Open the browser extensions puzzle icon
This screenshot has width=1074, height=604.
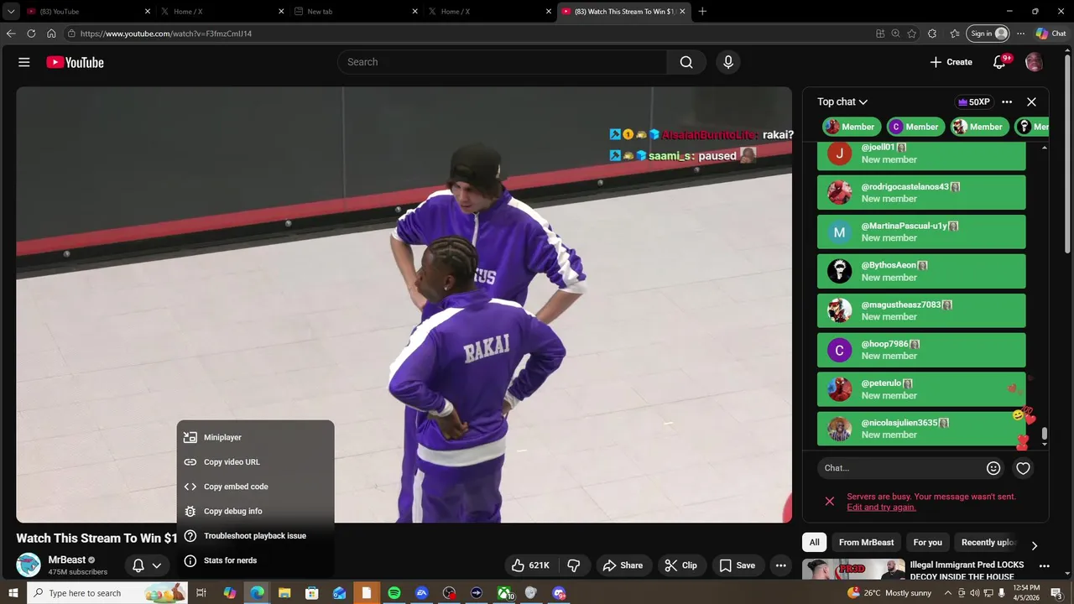[x=932, y=34]
